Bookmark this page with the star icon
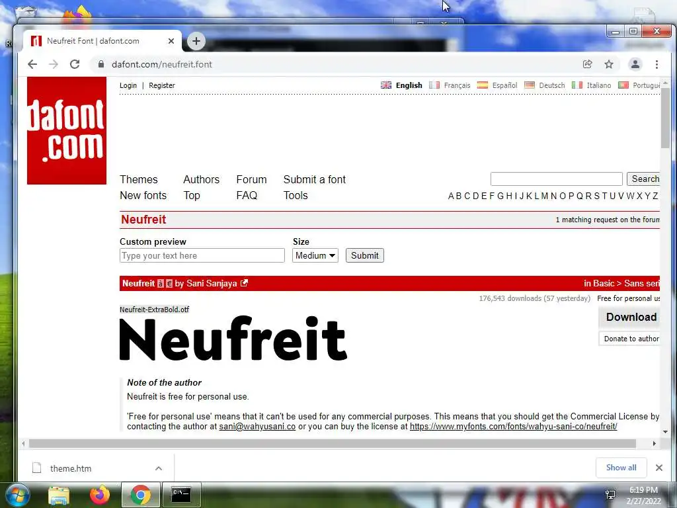 click(609, 64)
